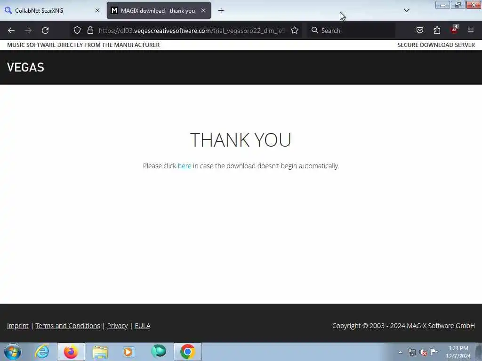Screen dimensions: 482x361
Task: Open the green bird taskbar app
Action: [x=159, y=352]
